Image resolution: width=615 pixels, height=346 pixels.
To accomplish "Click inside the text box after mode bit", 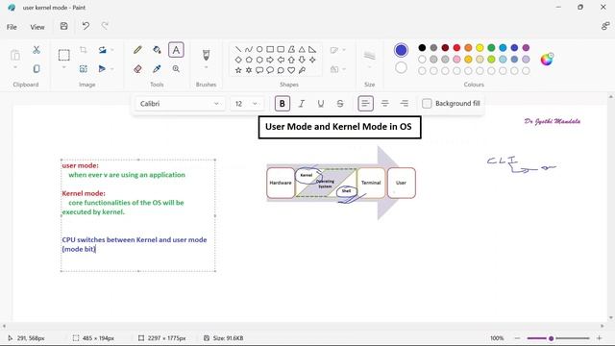I will click(x=96, y=249).
